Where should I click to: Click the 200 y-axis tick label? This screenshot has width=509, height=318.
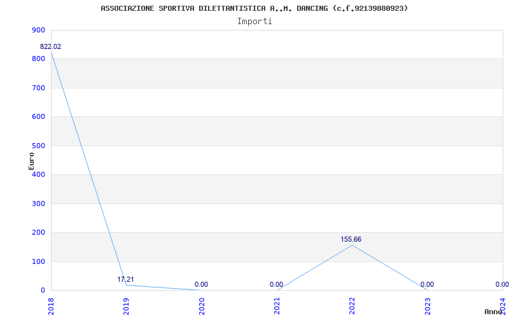tap(38, 233)
